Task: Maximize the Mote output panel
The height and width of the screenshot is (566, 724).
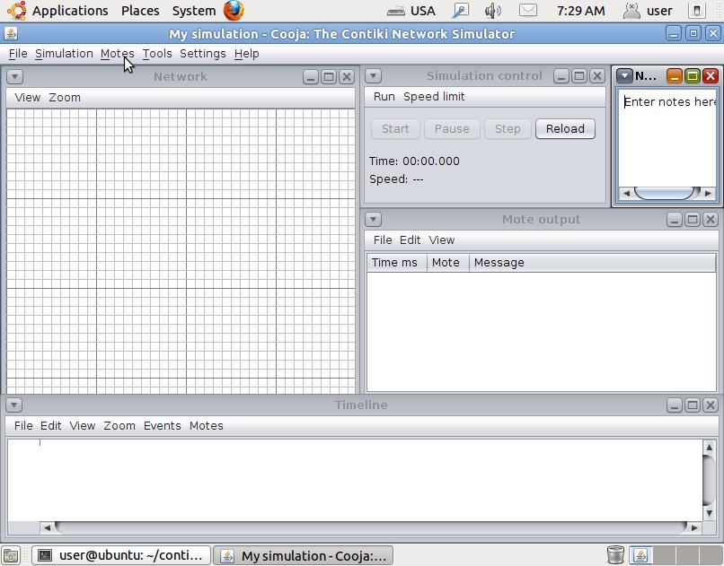Action: [x=693, y=220]
